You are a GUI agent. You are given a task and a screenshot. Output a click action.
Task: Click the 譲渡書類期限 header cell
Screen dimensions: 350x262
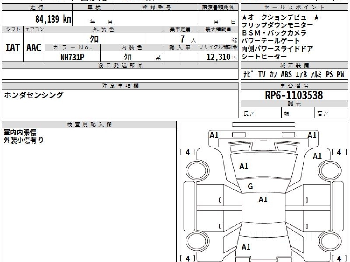(x=218, y=8)
